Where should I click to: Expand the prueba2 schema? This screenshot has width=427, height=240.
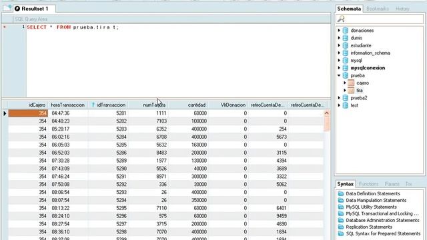pos(339,98)
